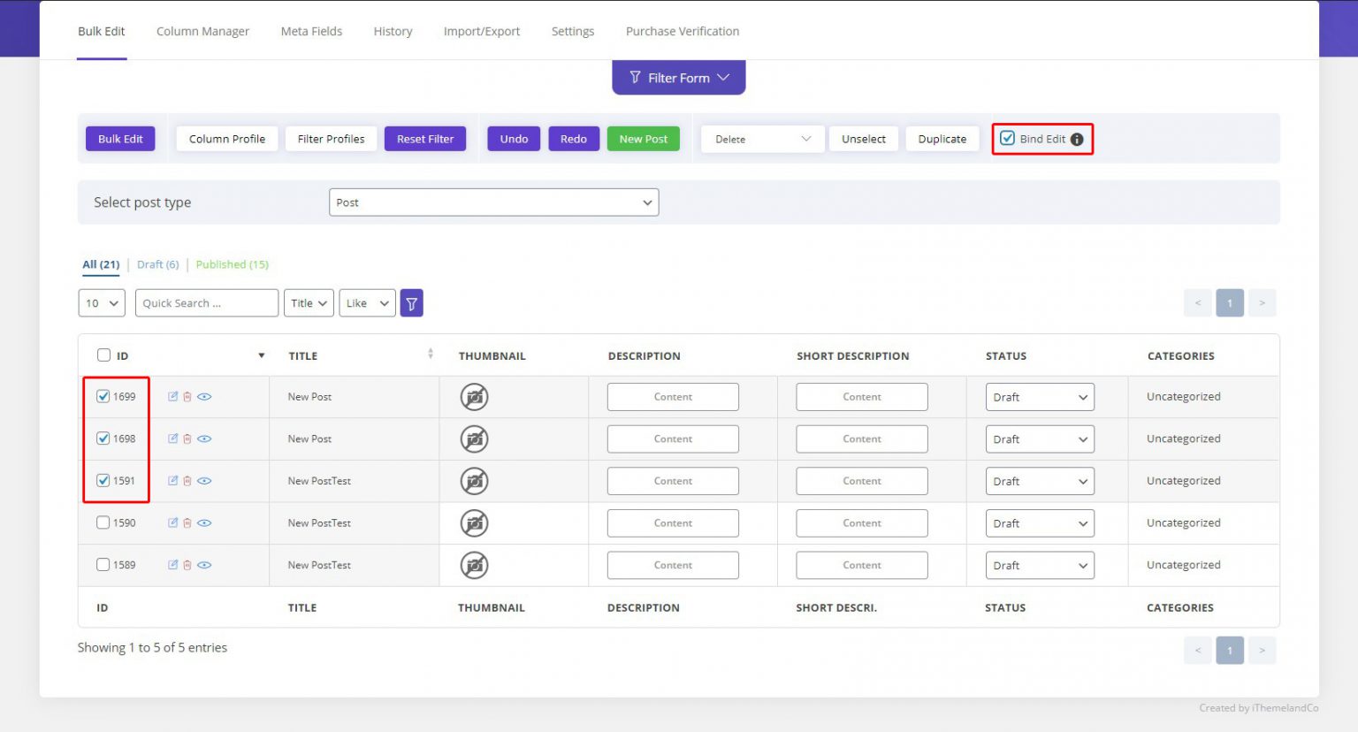
Task: Check the row checkbox for post 1590
Action: pyautogui.click(x=103, y=522)
